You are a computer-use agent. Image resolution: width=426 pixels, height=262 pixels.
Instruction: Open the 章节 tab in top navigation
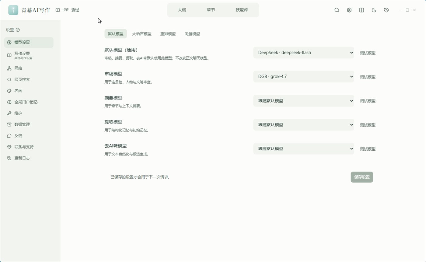point(211,10)
